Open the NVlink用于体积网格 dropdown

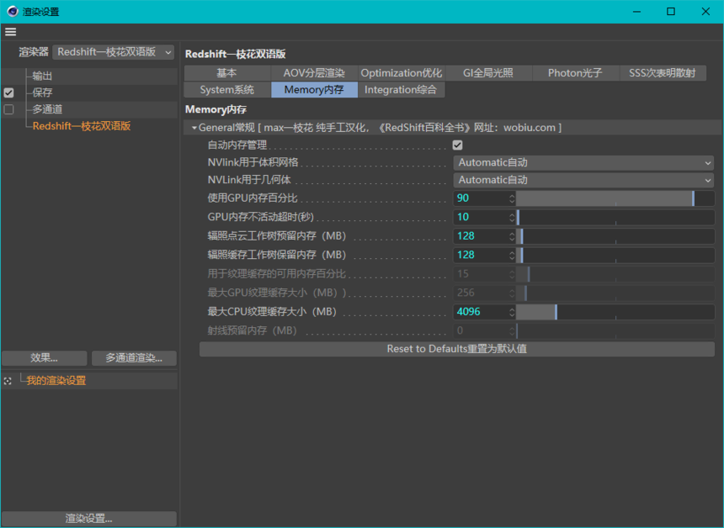(x=583, y=163)
